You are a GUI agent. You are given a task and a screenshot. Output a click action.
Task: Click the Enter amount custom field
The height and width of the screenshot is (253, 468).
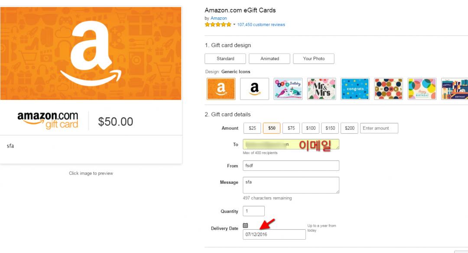click(x=379, y=128)
